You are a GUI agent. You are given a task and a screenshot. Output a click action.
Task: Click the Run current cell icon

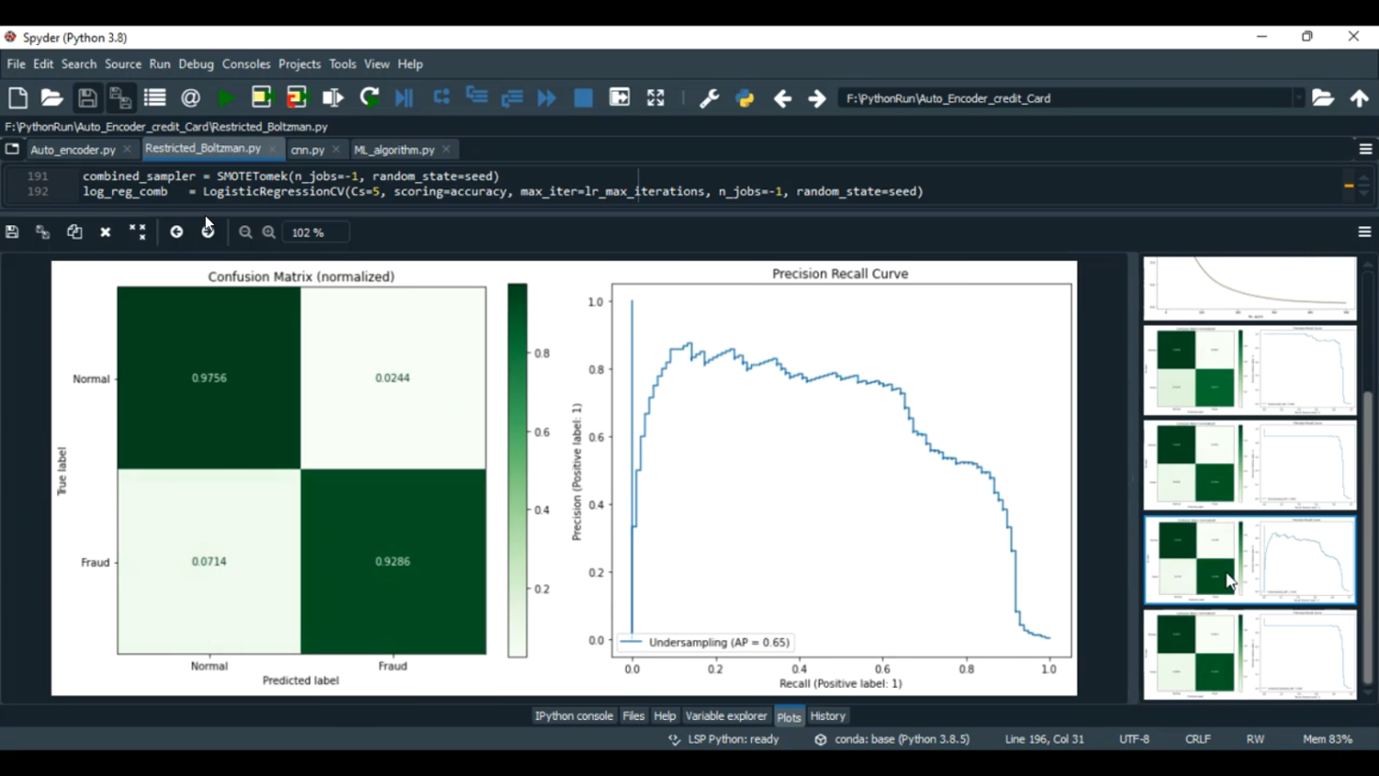point(261,98)
